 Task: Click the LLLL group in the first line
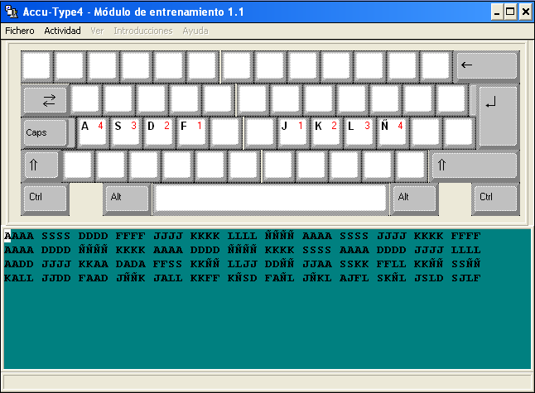coord(243,236)
